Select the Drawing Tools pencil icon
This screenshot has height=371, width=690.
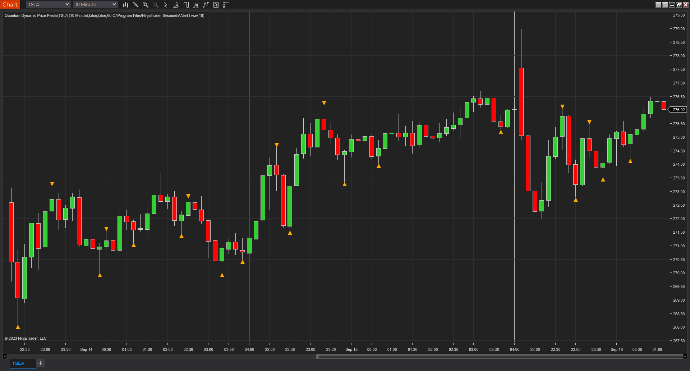pyautogui.click(x=135, y=5)
